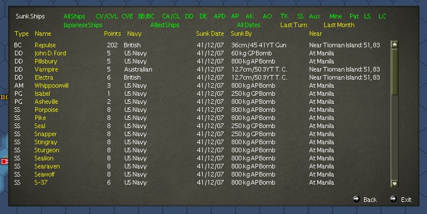Click '36cm/45 41YT Gun' in Repulse row
This screenshot has width=427, height=214.
click(x=258, y=45)
